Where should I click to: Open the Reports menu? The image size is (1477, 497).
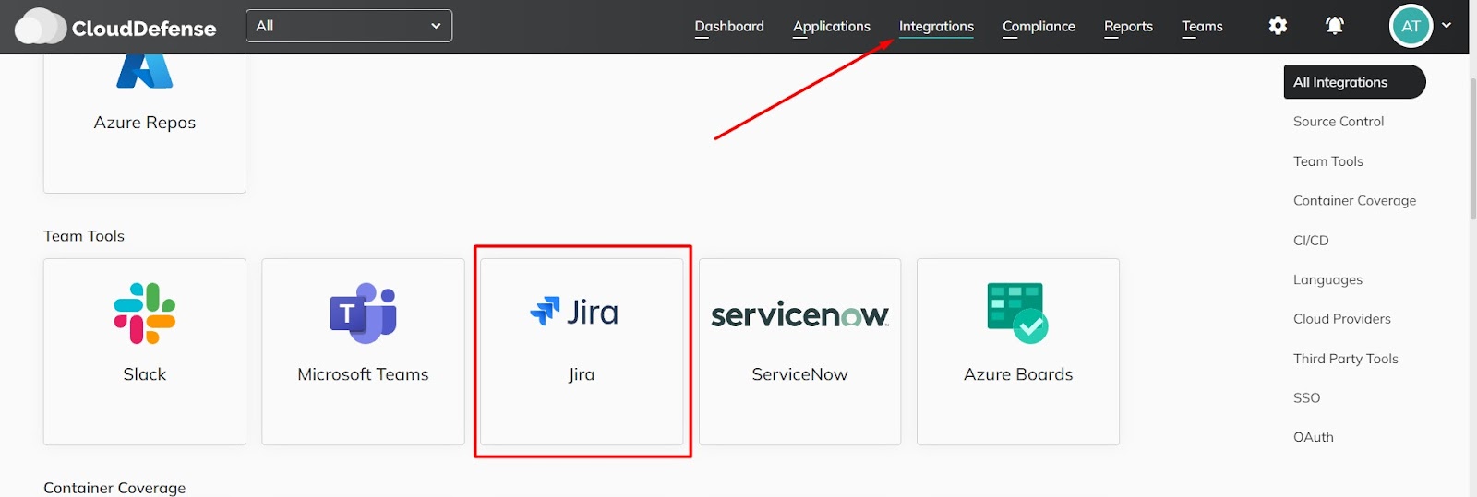[x=1128, y=27]
